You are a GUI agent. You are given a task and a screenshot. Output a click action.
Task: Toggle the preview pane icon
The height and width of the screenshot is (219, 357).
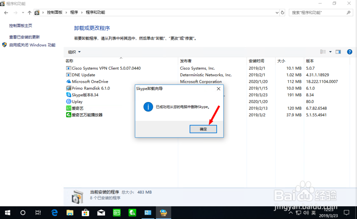[x=338, y=52]
